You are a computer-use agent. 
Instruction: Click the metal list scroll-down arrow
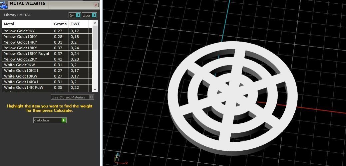pos(95,89)
